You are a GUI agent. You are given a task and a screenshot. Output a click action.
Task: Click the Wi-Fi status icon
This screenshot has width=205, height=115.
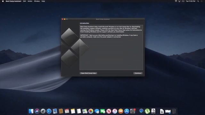(x=176, y=1)
